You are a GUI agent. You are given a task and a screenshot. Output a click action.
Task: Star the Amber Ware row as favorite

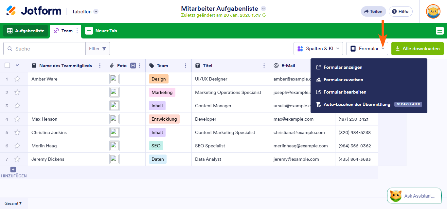(x=17, y=79)
